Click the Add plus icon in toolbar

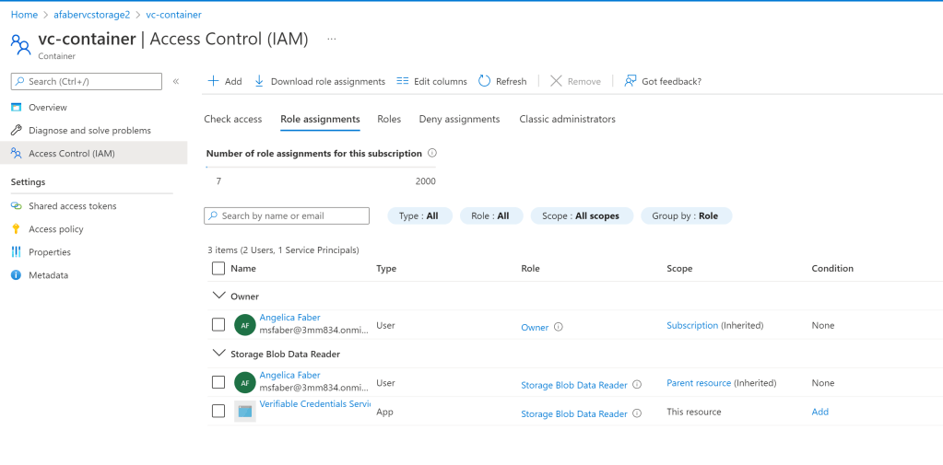(x=213, y=81)
